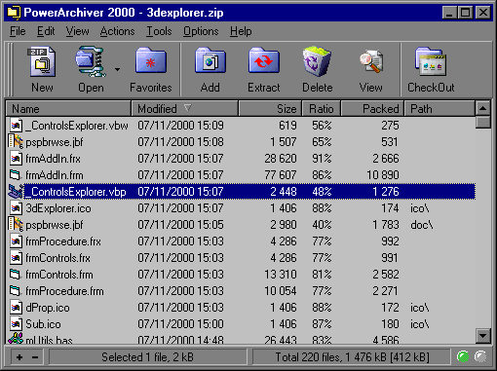This screenshot has width=497, height=371.
Task: Click the frmProcedure.frm file icon
Action: coord(16,291)
